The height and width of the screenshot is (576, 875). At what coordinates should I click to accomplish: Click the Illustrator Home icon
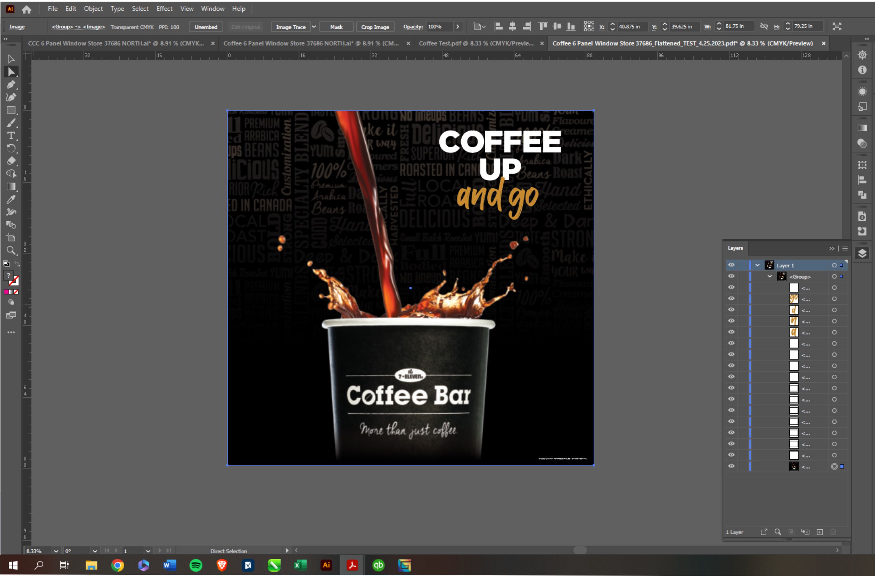(x=27, y=9)
